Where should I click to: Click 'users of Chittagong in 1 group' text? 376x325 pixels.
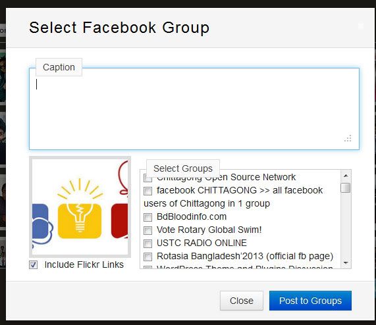(207, 203)
